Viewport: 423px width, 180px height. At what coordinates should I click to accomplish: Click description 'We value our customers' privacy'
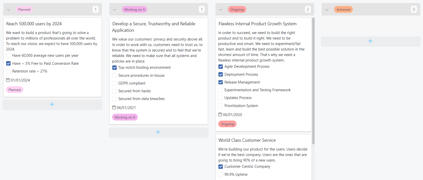coord(158,50)
